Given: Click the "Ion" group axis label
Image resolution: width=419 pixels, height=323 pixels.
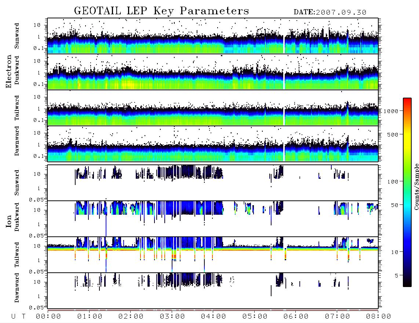Looking at the screenshot, I should click(x=9, y=221).
